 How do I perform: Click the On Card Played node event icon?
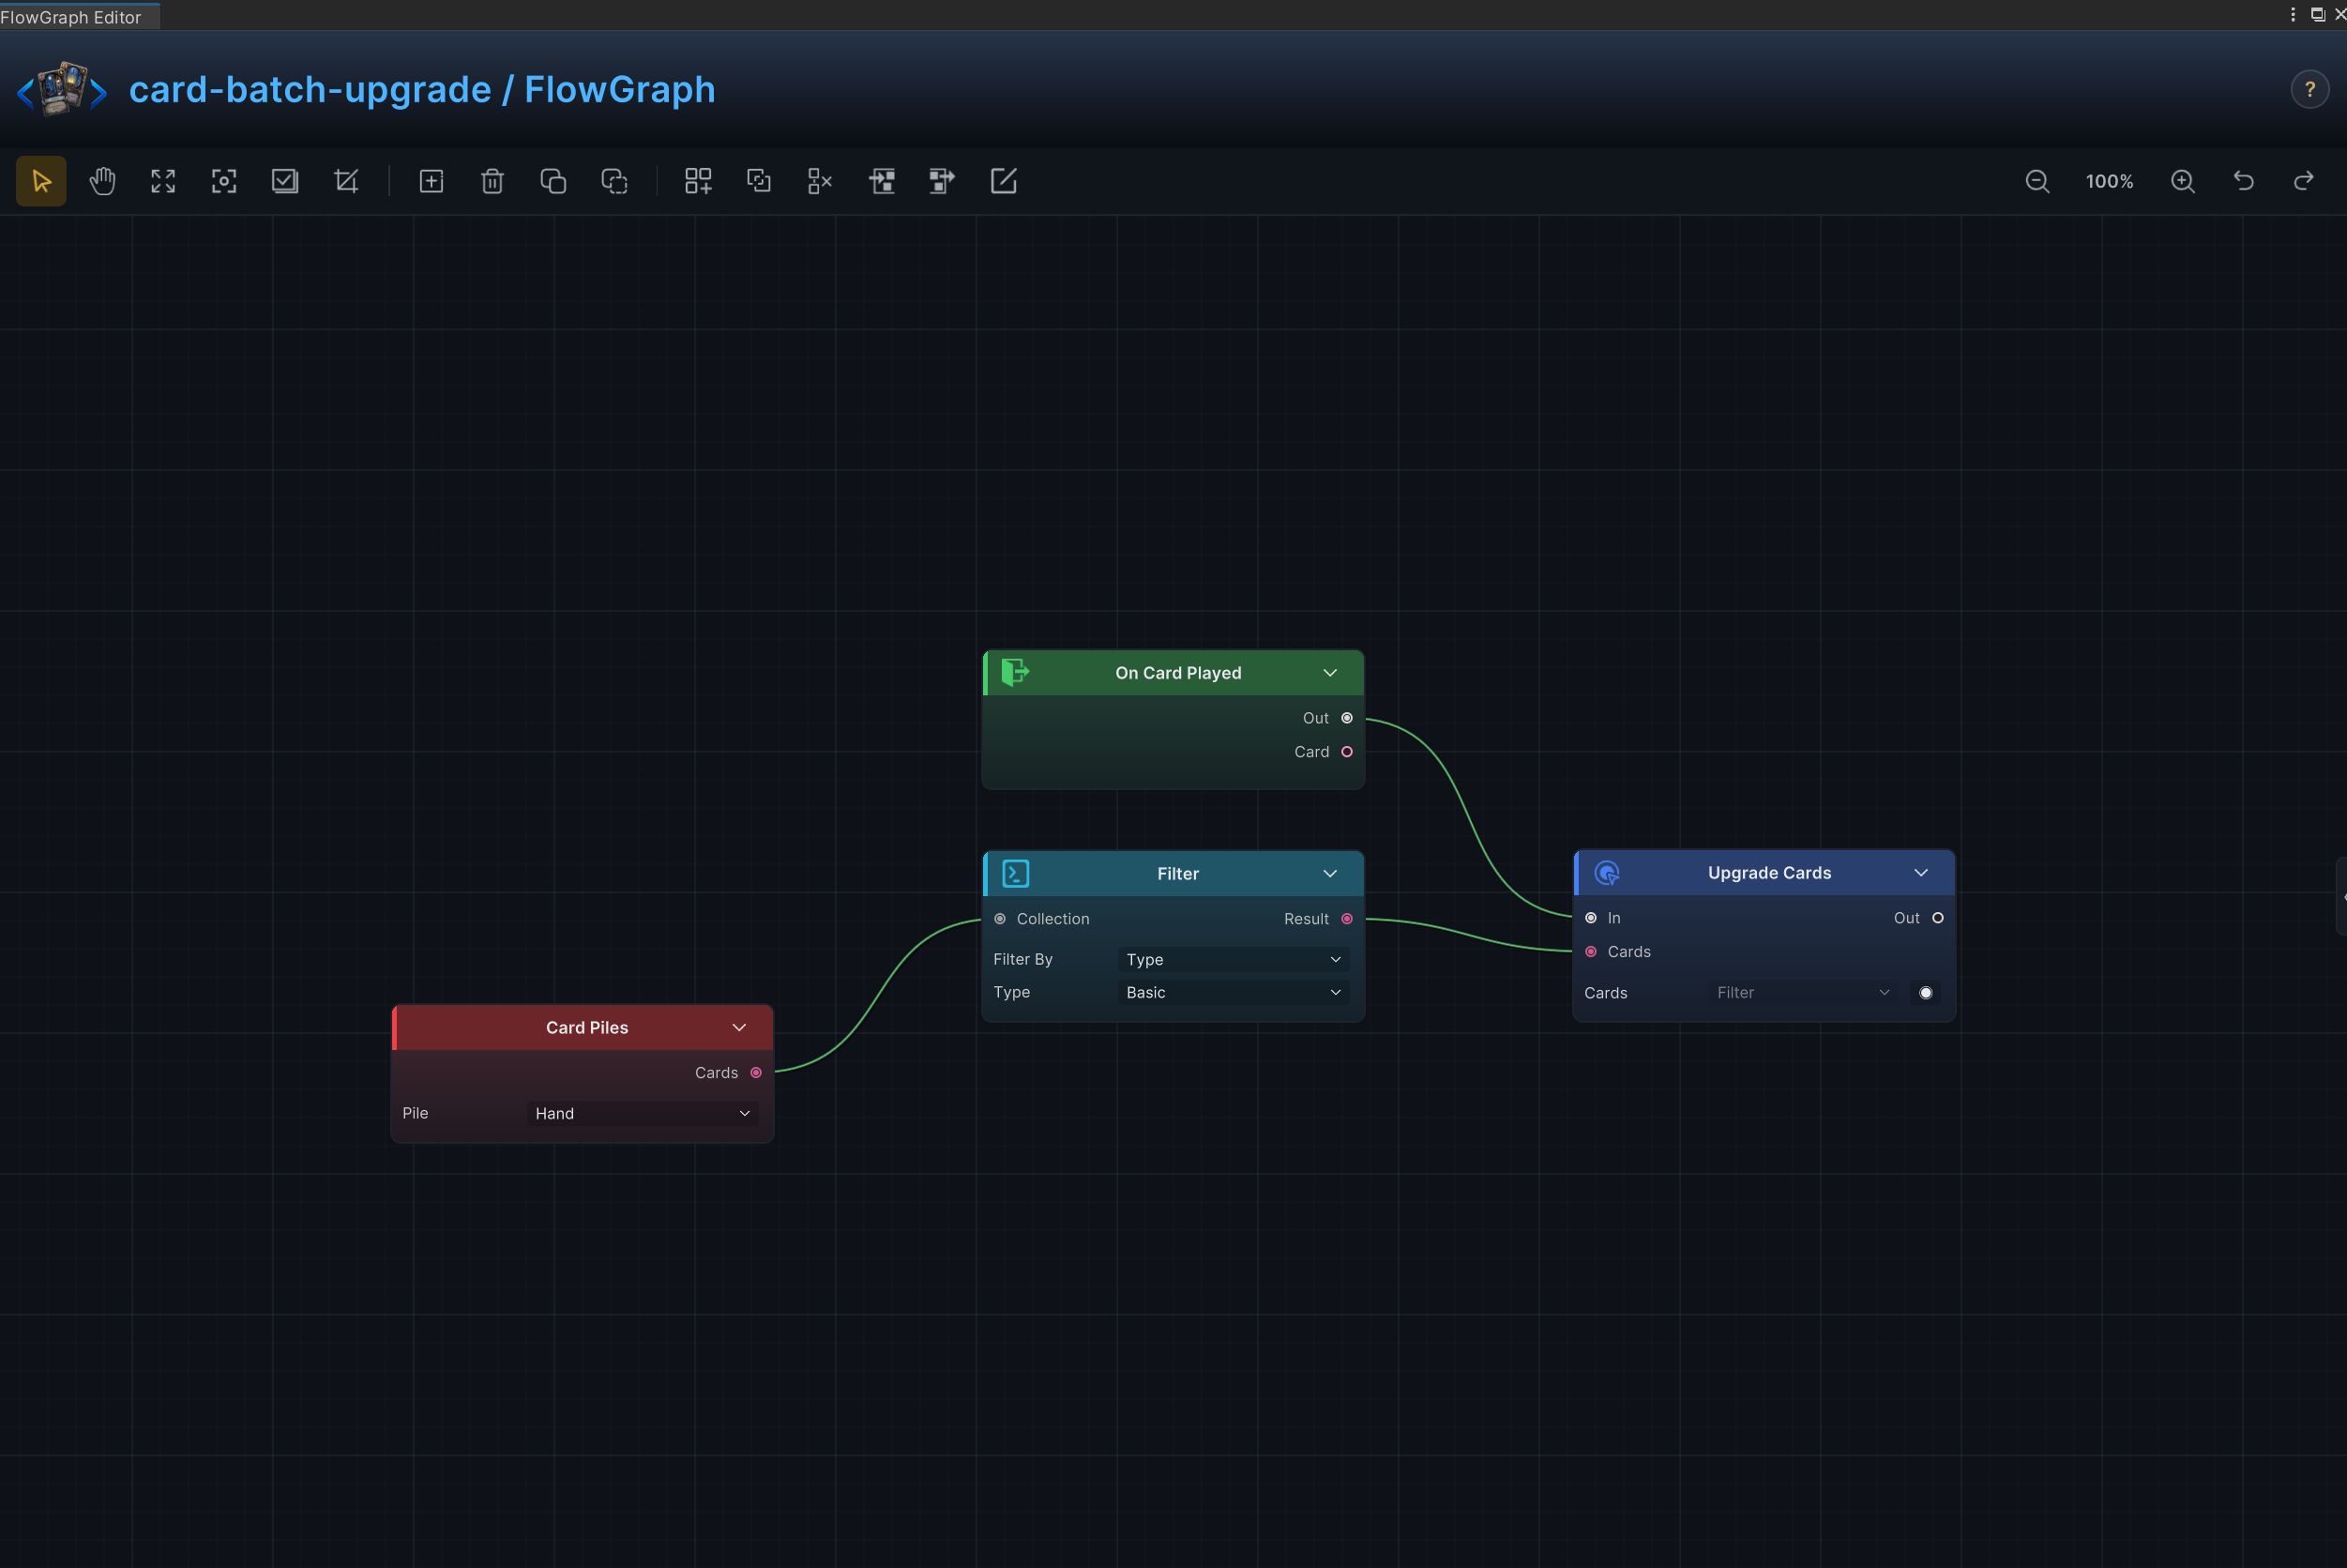(1015, 672)
